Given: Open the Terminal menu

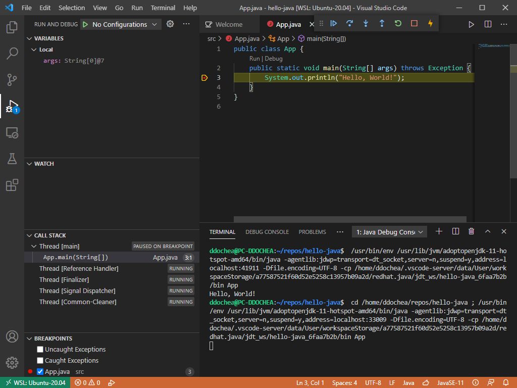Looking at the screenshot, I should coord(163,8).
